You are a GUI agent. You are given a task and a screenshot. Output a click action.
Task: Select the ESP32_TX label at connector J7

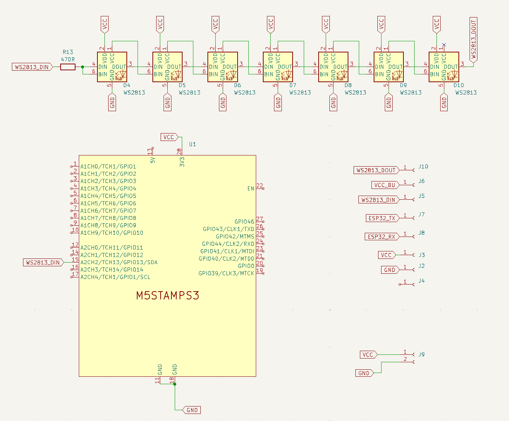point(383,218)
